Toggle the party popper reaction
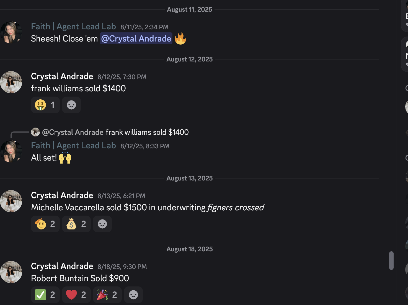The width and height of the screenshot is (408, 305). pos(107,295)
